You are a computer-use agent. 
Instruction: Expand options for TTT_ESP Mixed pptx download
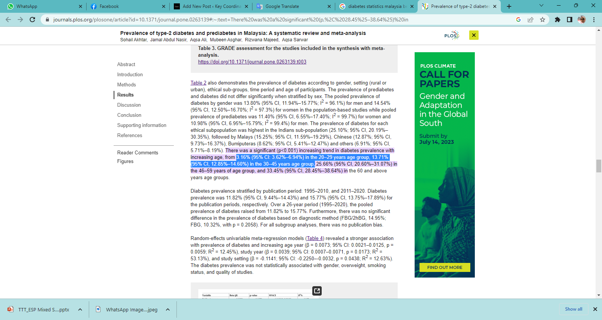point(80,309)
